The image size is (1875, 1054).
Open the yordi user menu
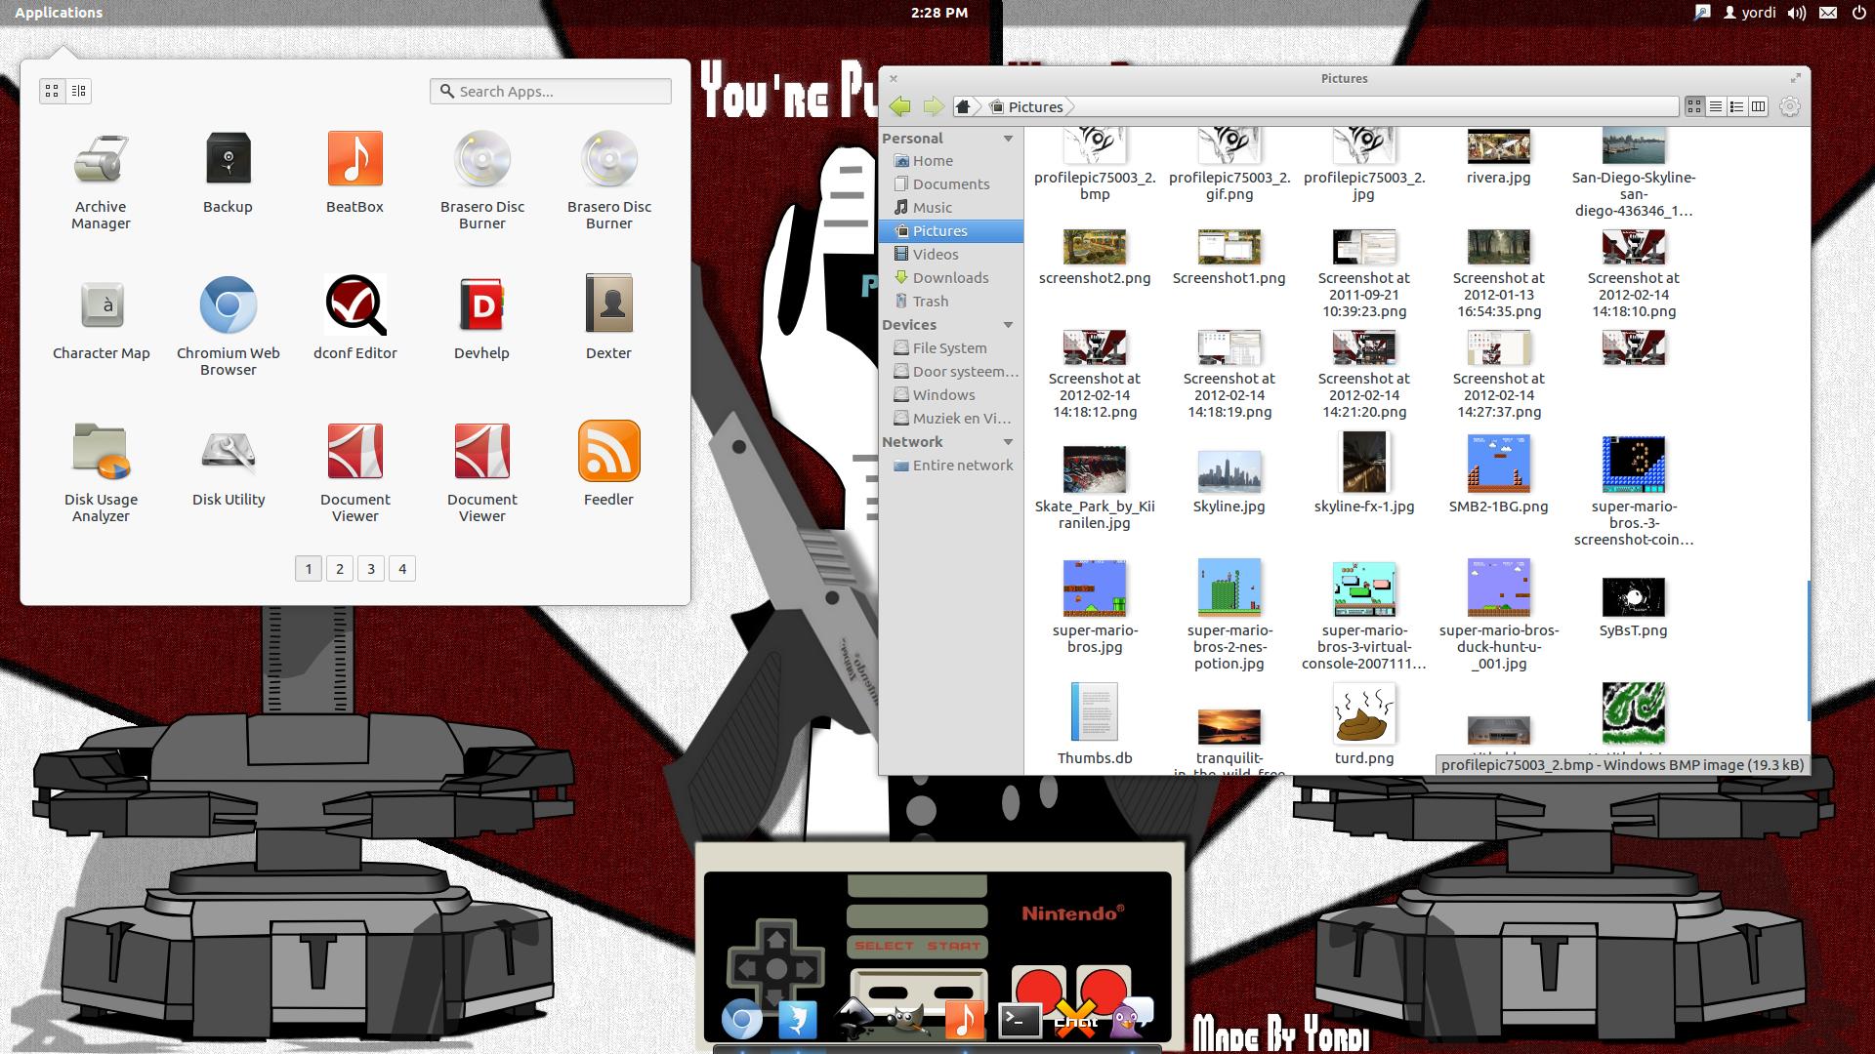1749,13
